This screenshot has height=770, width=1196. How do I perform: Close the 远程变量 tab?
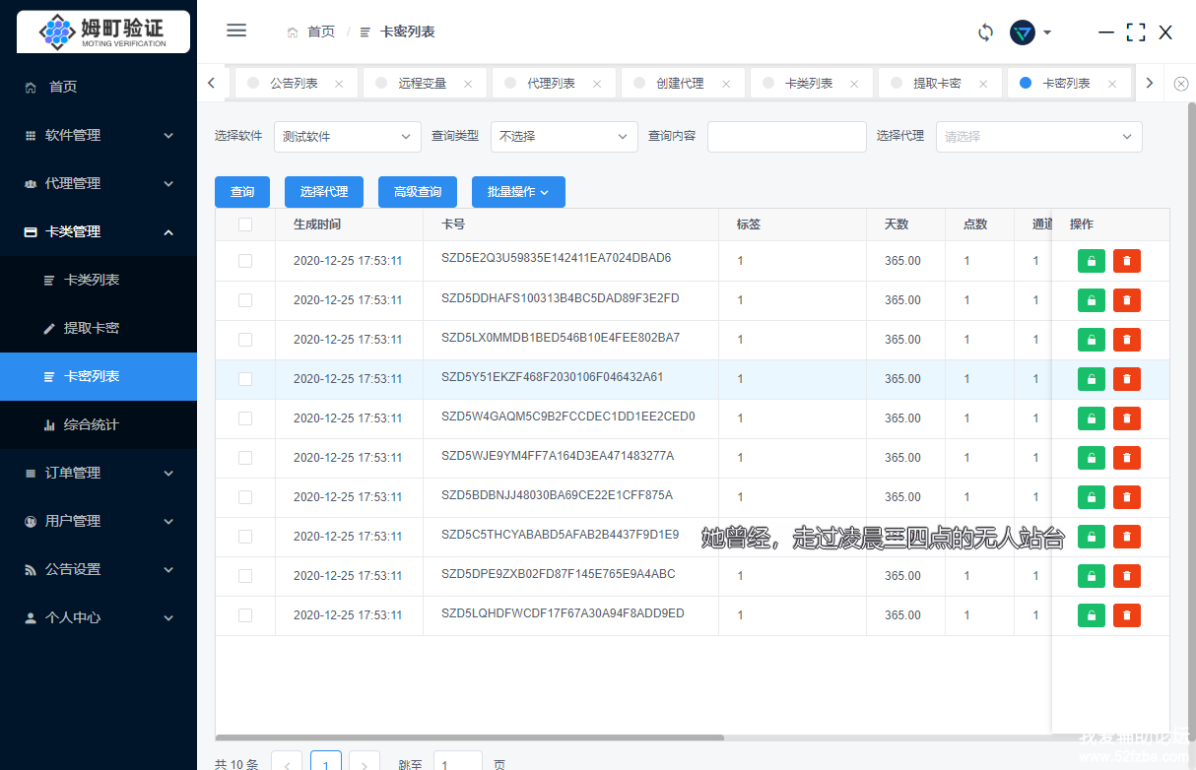[468, 84]
